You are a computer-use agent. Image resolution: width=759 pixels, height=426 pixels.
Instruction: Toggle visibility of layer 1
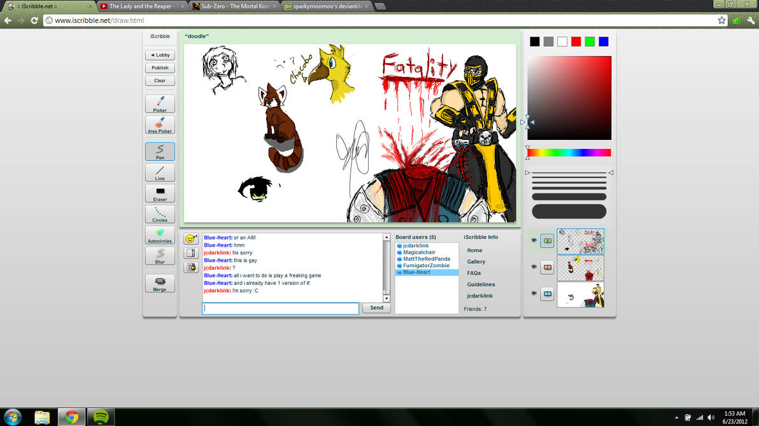[534, 294]
